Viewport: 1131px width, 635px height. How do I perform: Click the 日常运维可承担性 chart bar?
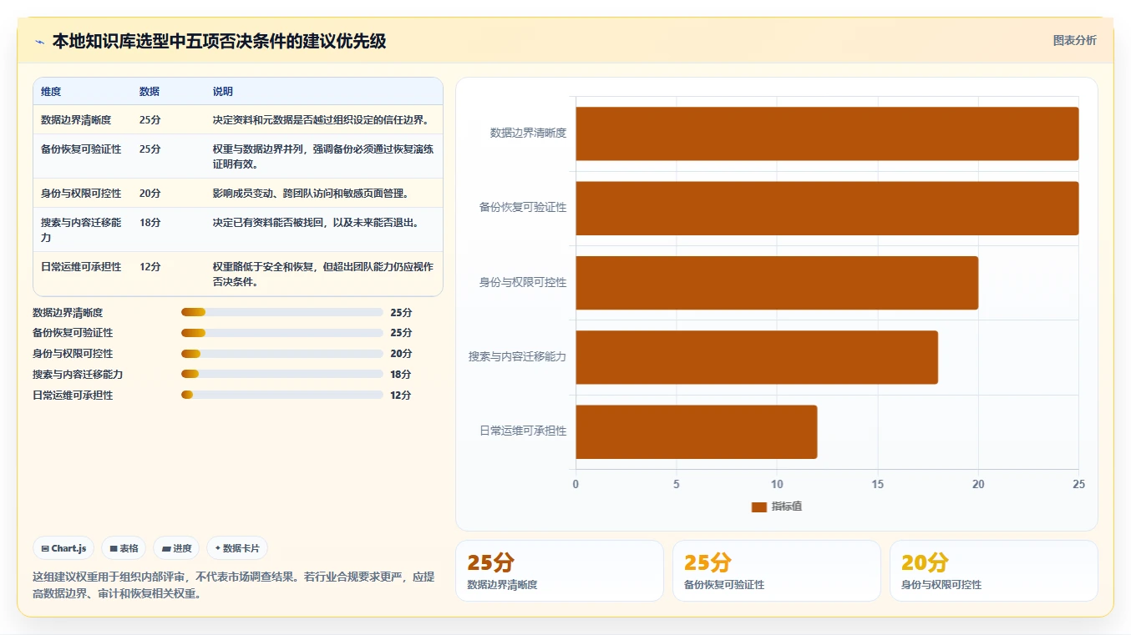tap(696, 431)
